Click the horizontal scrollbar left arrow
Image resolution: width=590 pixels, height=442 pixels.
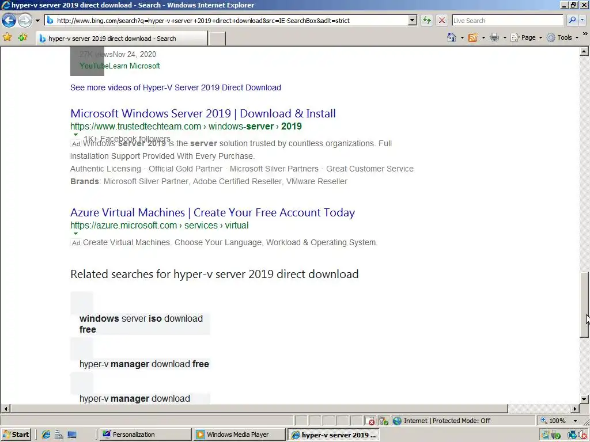[5, 408]
